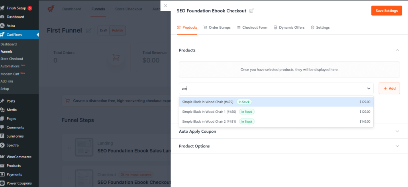Click the product search input field
Screen dimensions: 408x187
[271, 88]
